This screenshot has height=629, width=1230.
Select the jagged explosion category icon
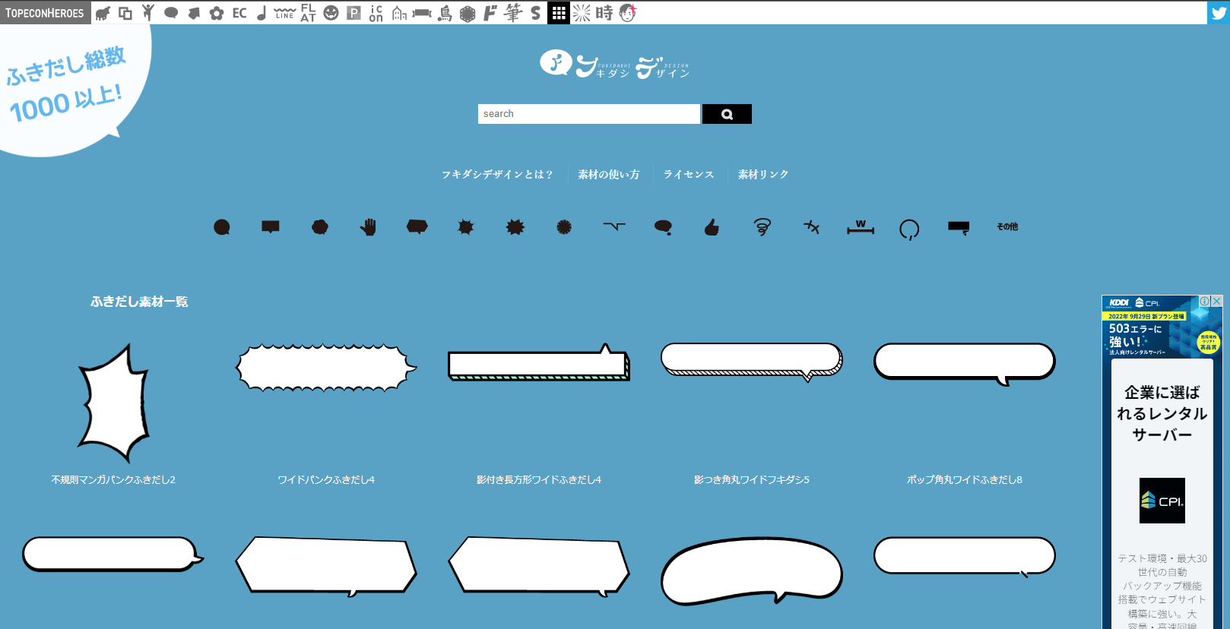[515, 227]
